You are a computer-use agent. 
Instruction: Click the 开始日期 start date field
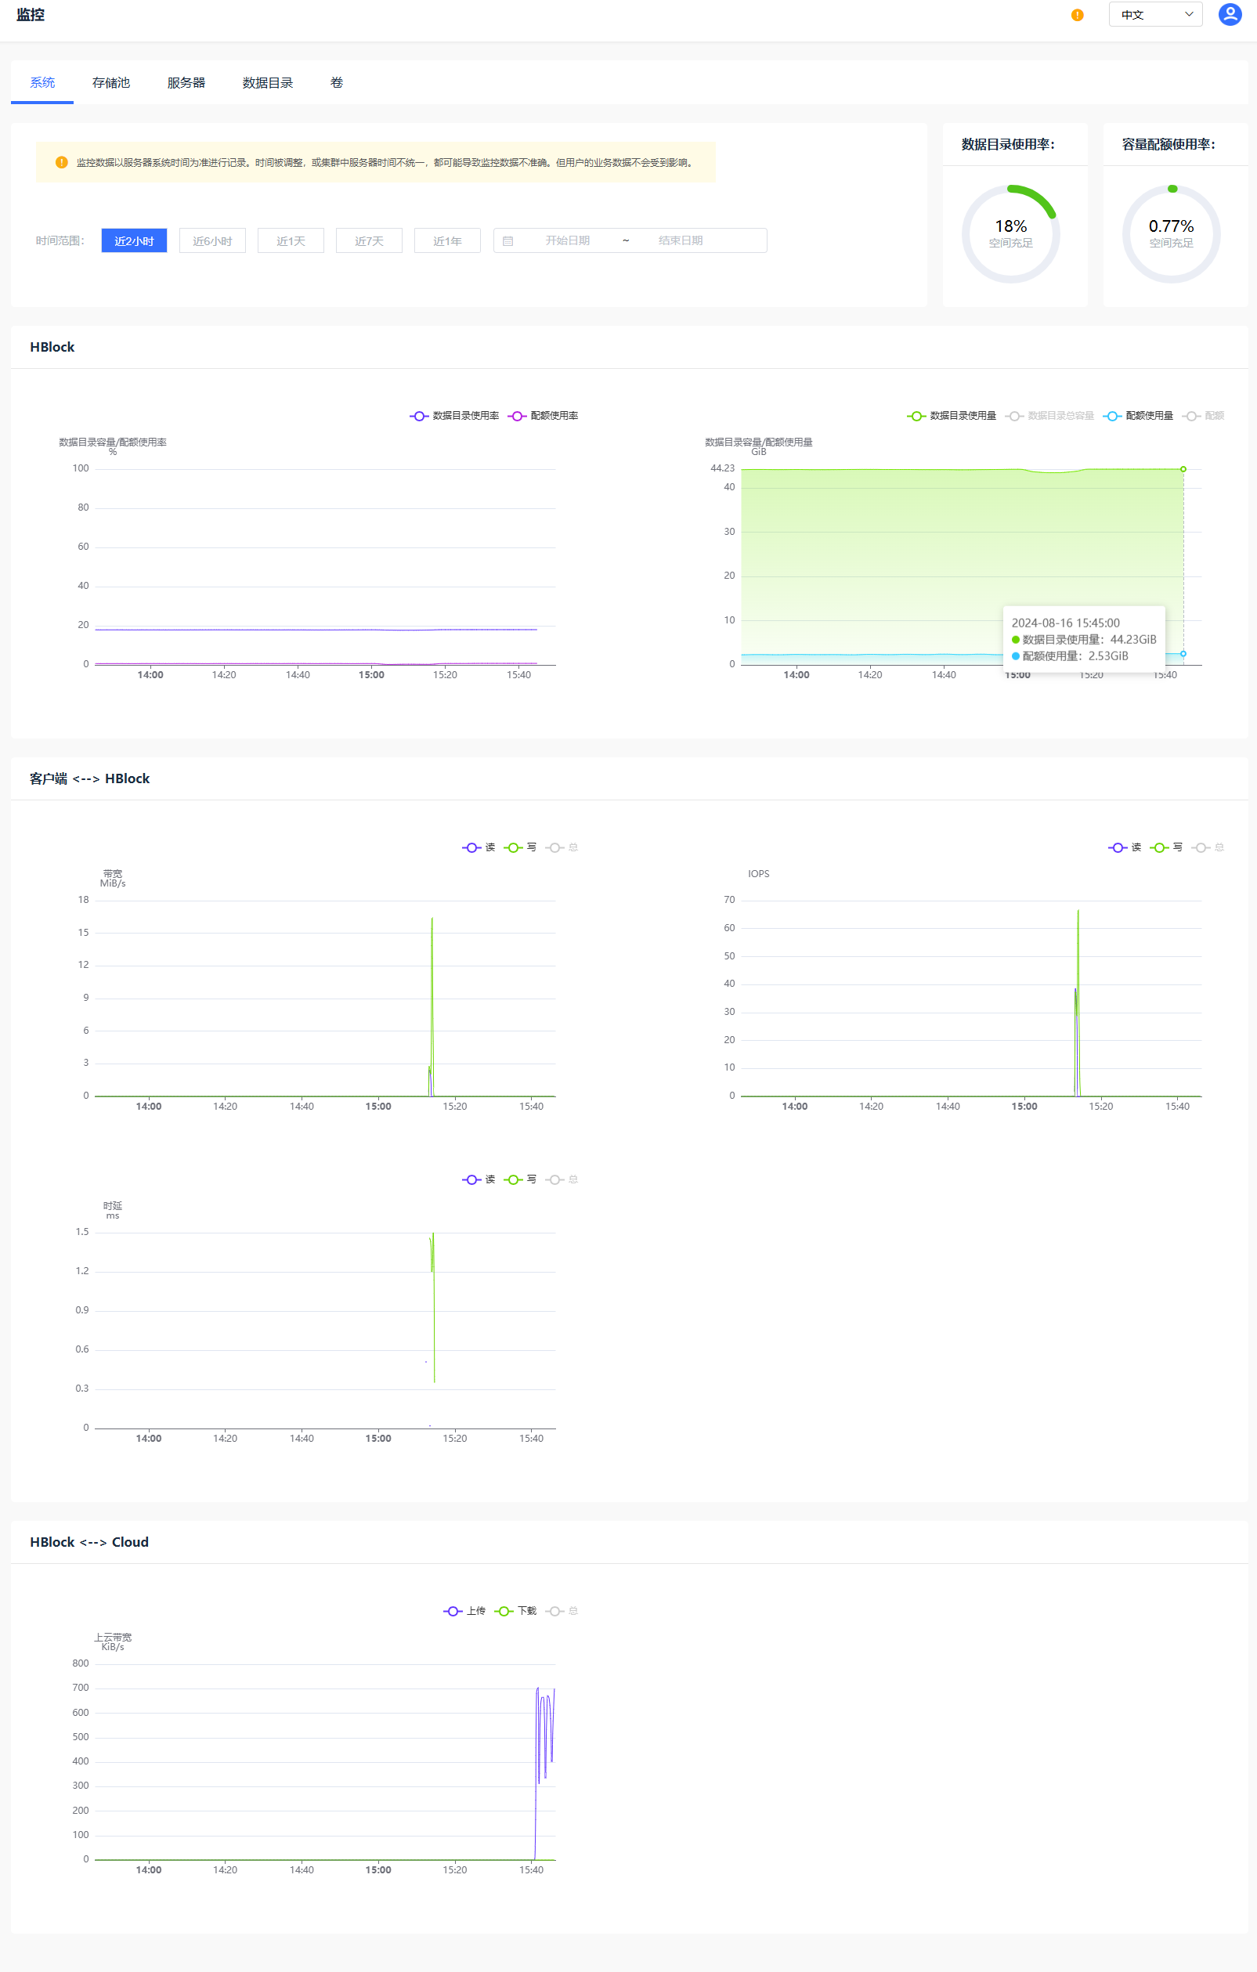click(x=568, y=240)
